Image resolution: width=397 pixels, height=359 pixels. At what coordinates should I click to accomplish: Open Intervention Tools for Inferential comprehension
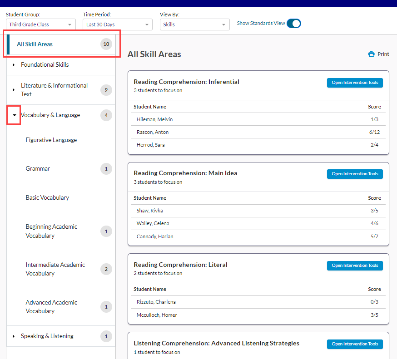(355, 83)
